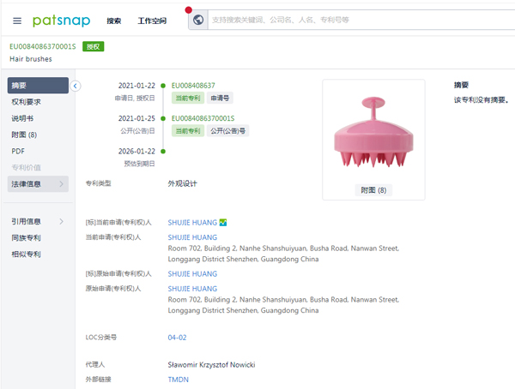Click the 该专利没有摘要 abstract text
Image resolution: width=515 pixels, height=389 pixels.
click(482, 100)
